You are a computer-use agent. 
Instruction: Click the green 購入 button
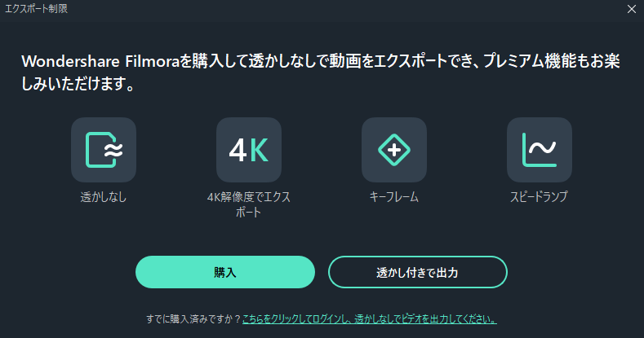point(225,272)
